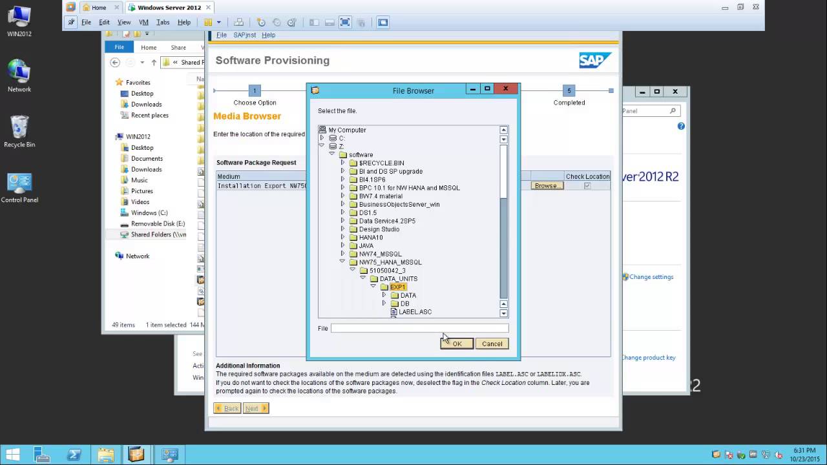
Task: Click Explorer up folder arrow
Action: pos(153,63)
